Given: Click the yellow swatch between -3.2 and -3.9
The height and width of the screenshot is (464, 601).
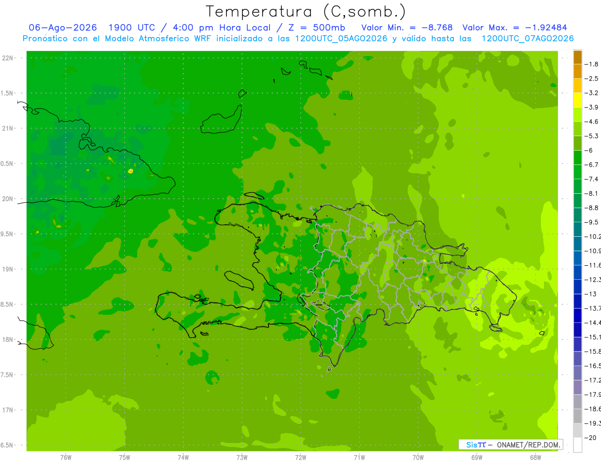Looking at the screenshot, I should (577, 100).
